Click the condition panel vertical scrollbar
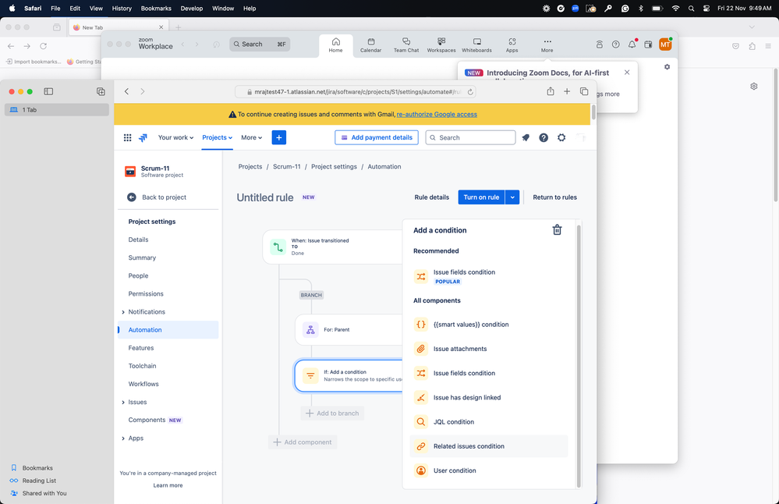The width and height of the screenshot is (779, 504). click(x=579, y=356)
